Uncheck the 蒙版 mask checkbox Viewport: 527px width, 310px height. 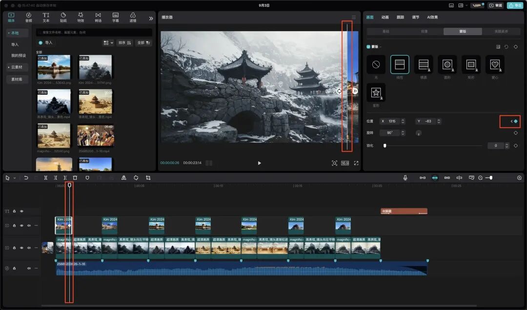tap(368, 47)
